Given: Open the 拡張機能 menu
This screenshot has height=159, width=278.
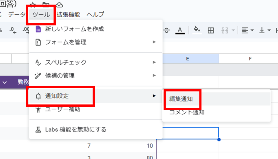Looking at the screenshot, I should tap(68, 15).
